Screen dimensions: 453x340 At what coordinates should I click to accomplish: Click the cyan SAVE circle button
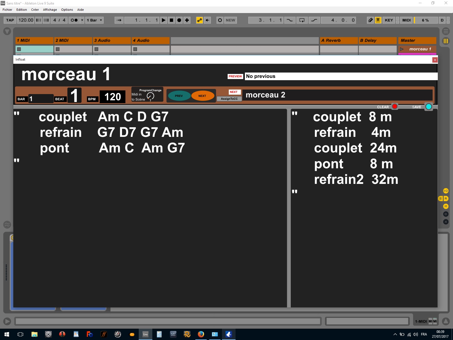tap(429, 107)
